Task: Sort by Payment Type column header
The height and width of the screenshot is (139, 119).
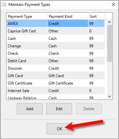Action: click(27, 17)
